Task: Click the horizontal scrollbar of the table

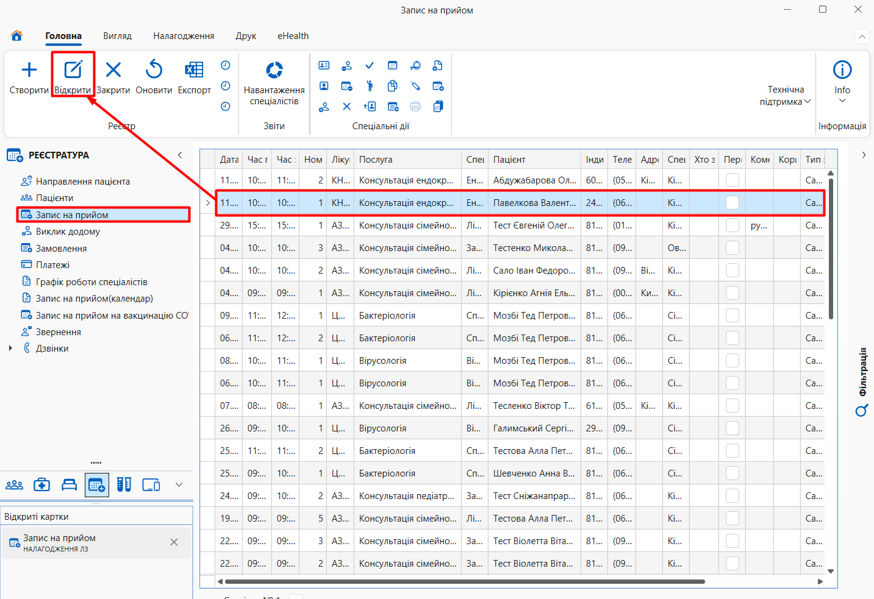Action: point(464,581)
